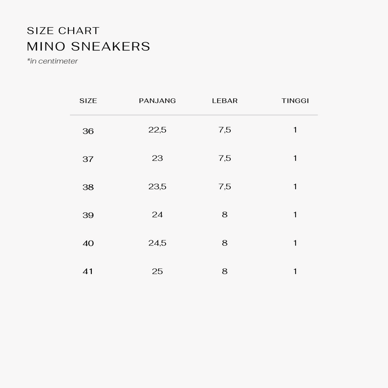Viewport: 388px width, 388px height.
Task: Select the TINGGI column header
Action: pos(295,100)
